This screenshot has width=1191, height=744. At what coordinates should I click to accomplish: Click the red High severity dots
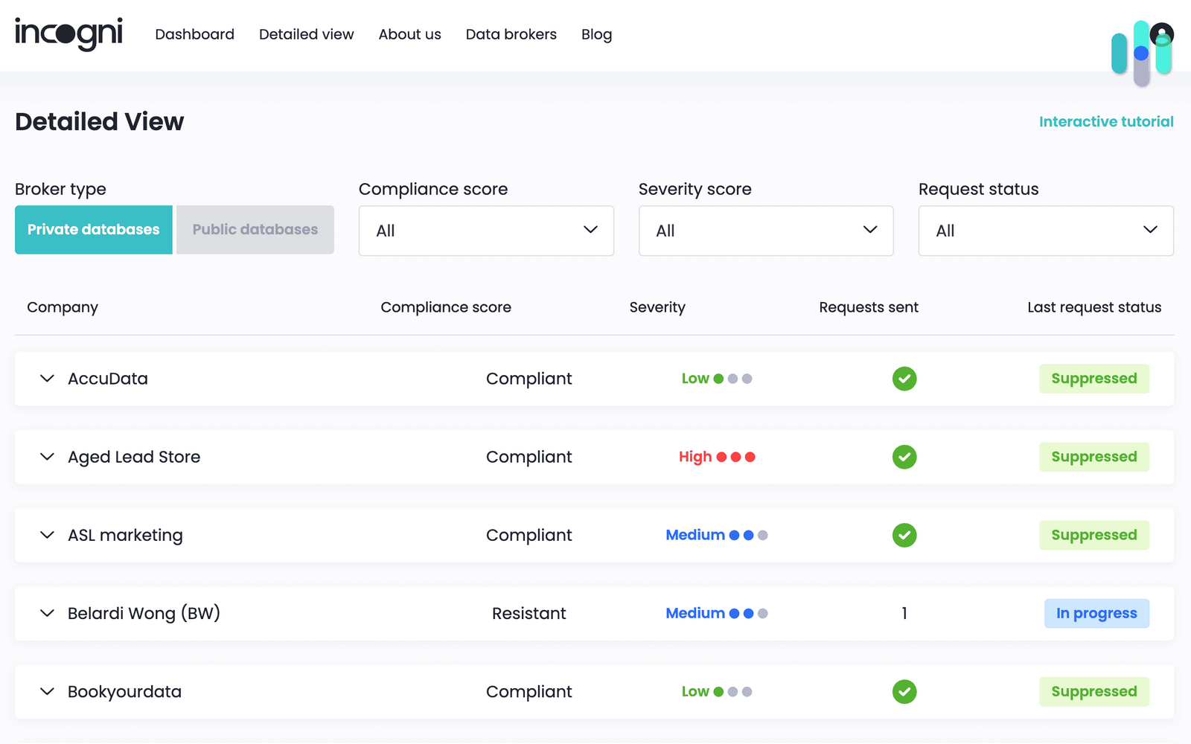pyautogui.click(x=735, y=457)
